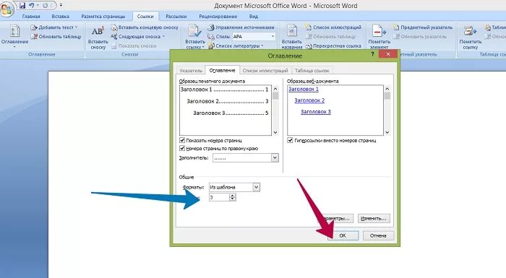The image size is (506, 278).
Task: Open Рецензирование ribbon tab
Action: click(218, 16)
